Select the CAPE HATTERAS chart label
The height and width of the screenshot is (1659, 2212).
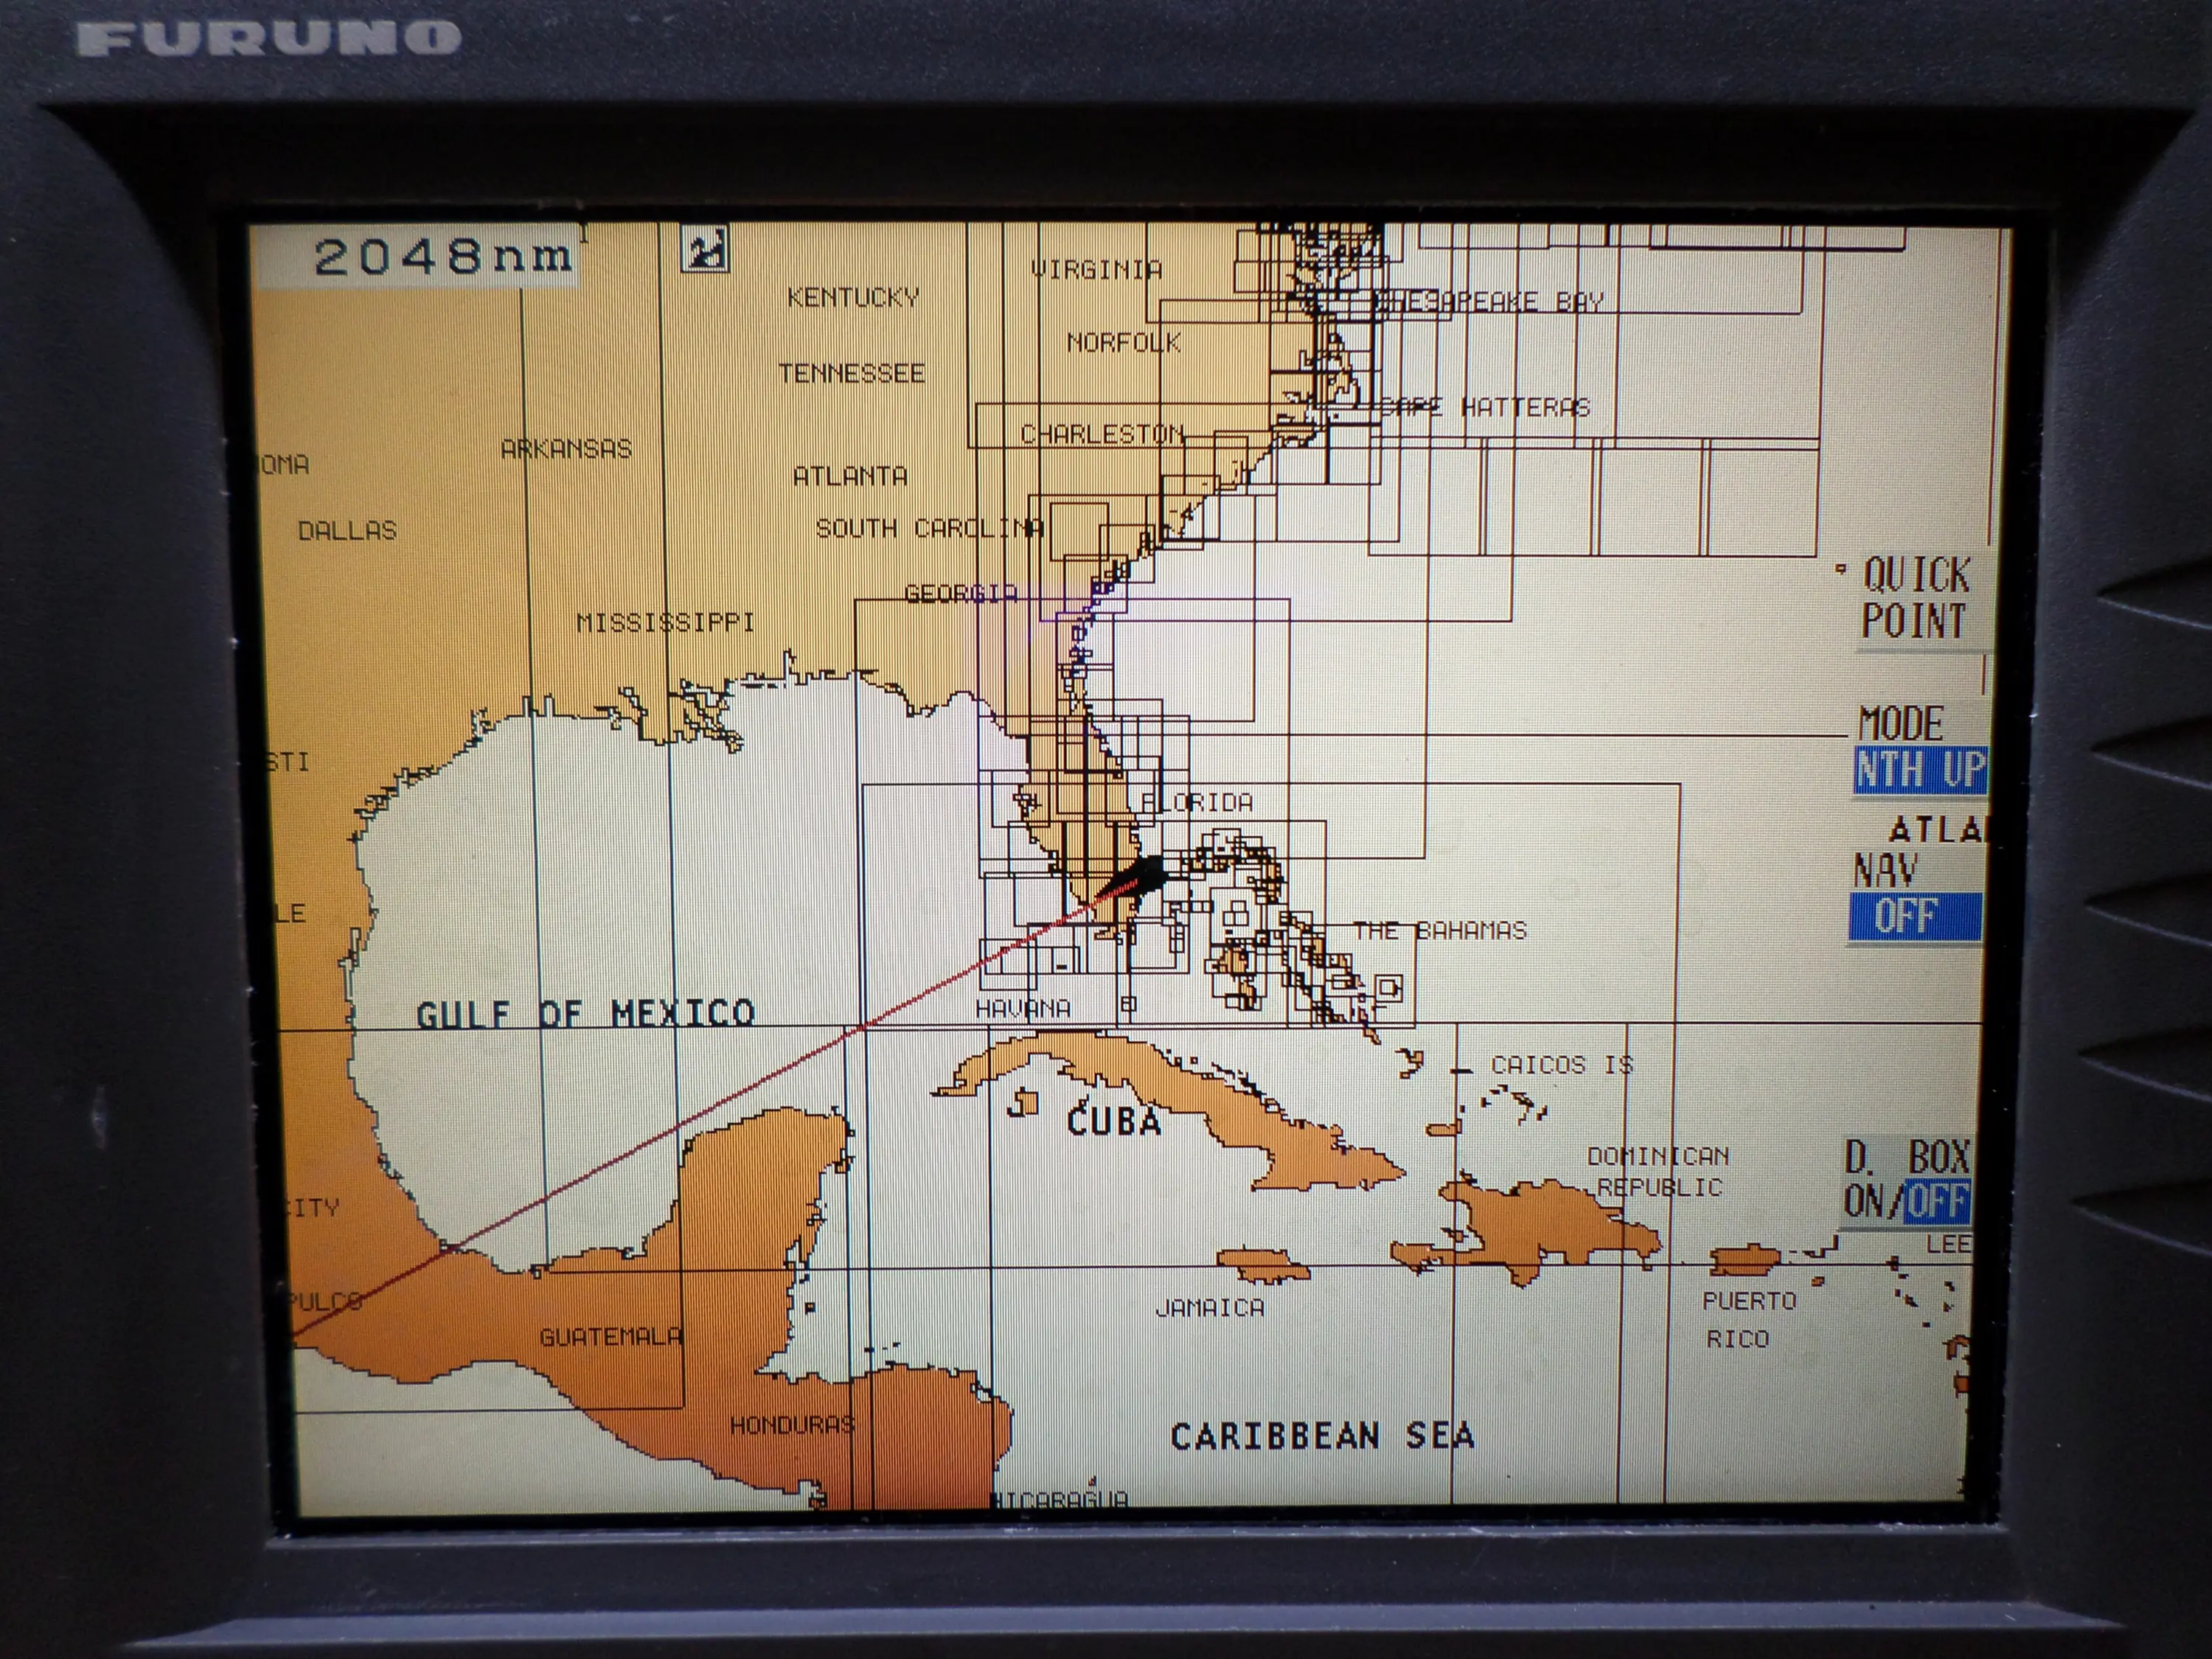(x=1485, y=407)
